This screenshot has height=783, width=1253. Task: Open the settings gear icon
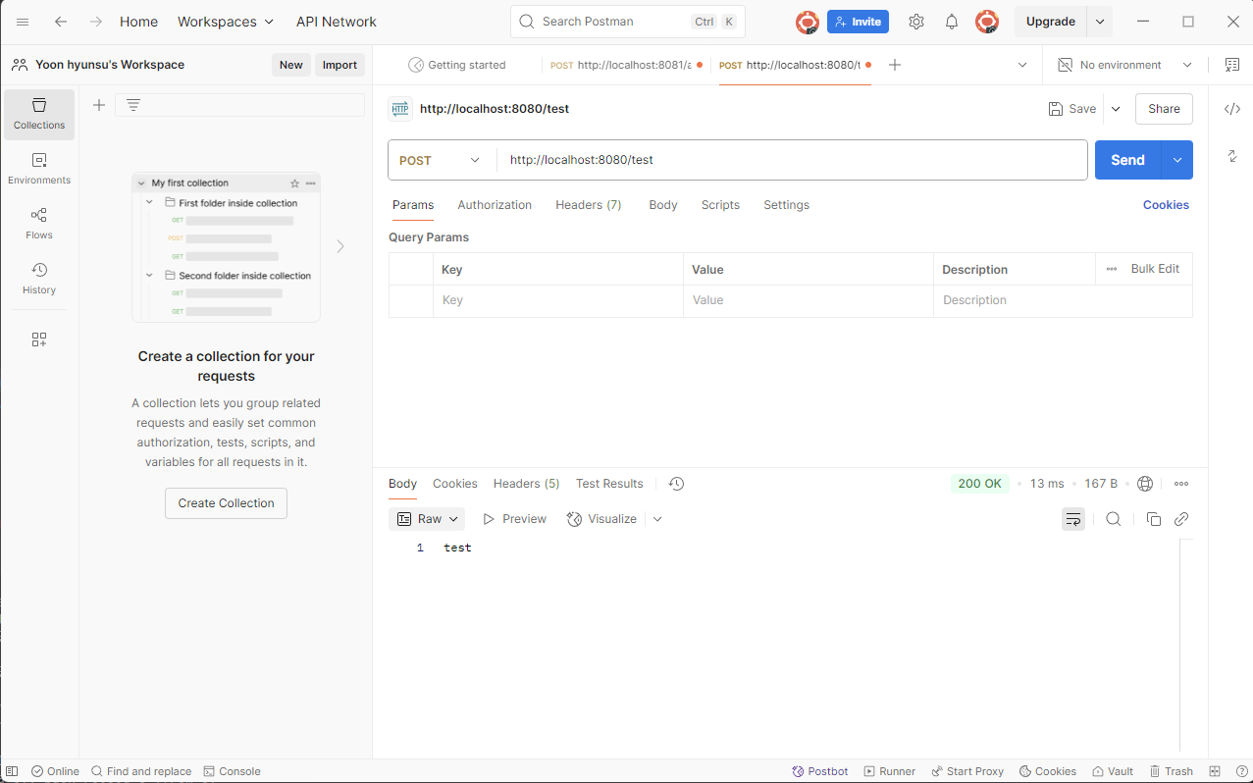click(x=915, y=22)
